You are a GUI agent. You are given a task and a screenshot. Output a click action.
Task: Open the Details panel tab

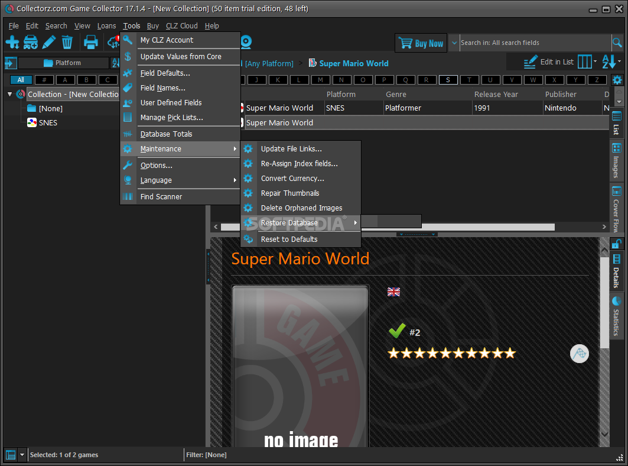point(616,271)
